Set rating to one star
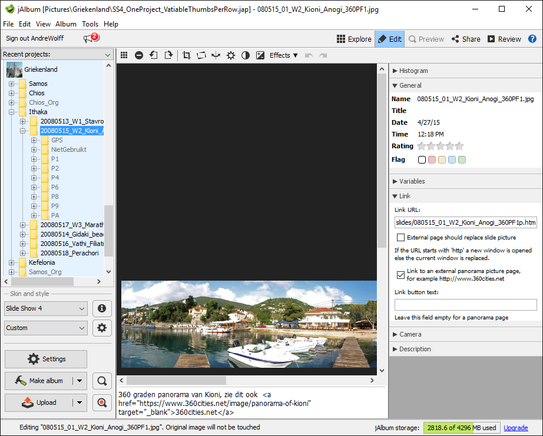 (422, 146)
